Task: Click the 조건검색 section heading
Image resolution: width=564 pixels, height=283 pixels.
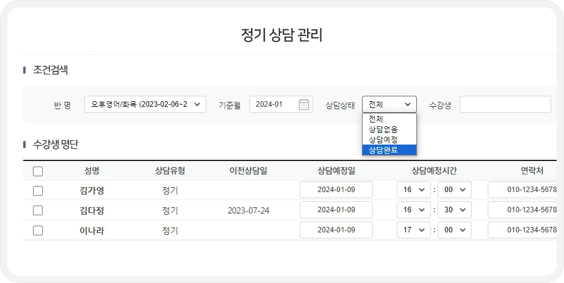Action: click(50, 70)
